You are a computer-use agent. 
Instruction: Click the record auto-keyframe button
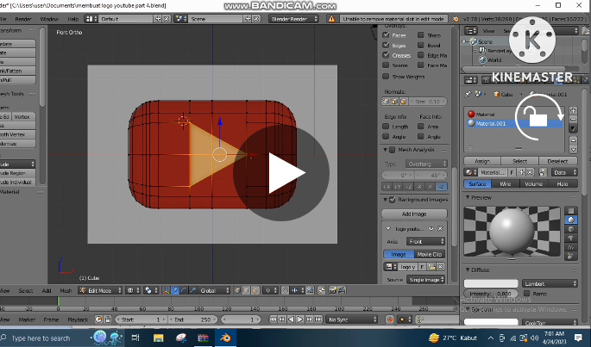390,319
